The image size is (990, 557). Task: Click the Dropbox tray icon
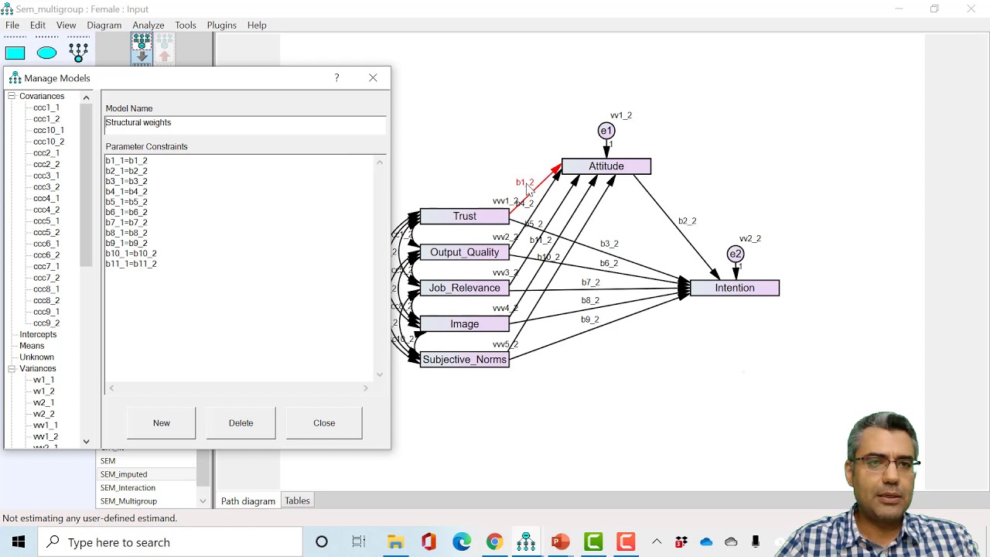[681, 542]
